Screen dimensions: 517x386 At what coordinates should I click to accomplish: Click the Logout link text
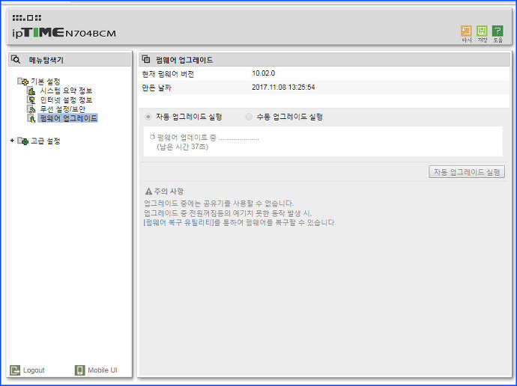click(x=34, y=370)
